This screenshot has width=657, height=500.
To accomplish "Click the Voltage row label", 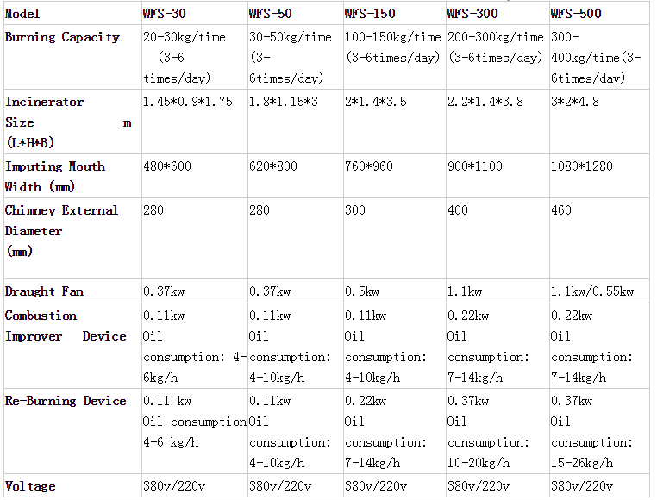I will click(30, 486).
